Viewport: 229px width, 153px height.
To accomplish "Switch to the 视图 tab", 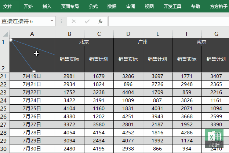I will 149,7.
